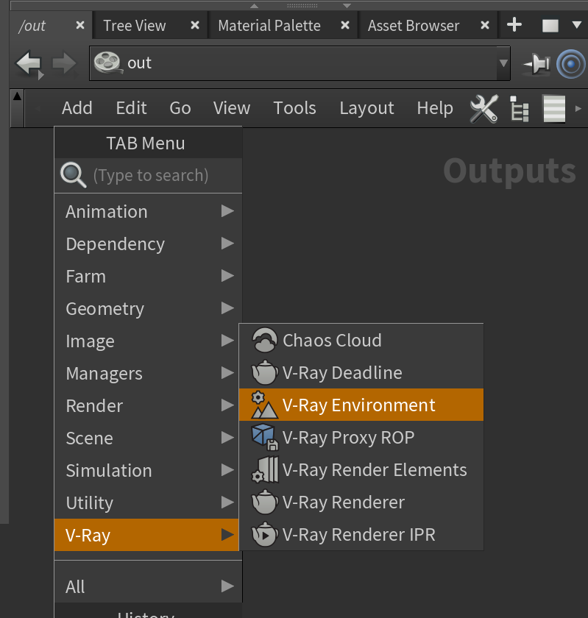Screen dimensions: 588x618
Task: Create a V-Ray Environment node
Action: (x=361, y=405)
